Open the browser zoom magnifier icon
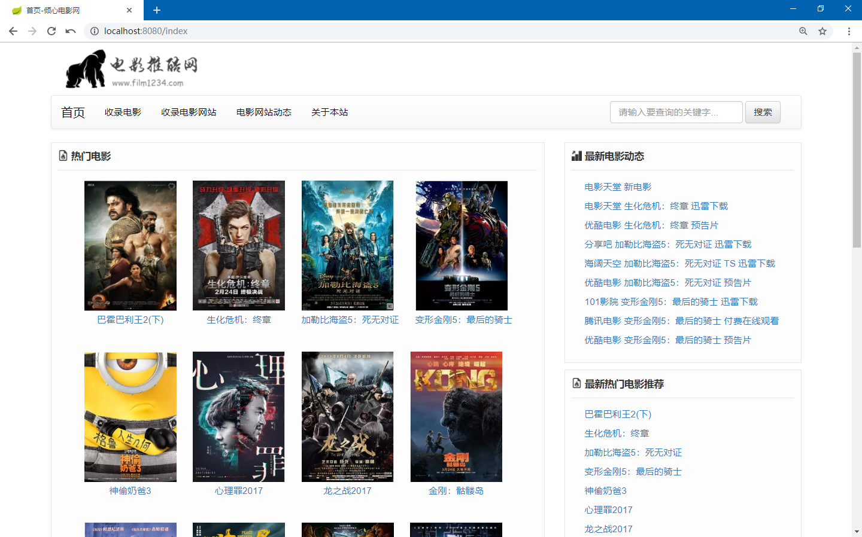 click(803, 31)
